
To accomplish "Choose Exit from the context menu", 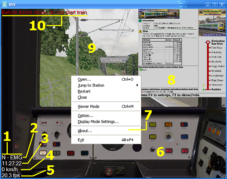I will pyautogui.click(x=106, y=140).
